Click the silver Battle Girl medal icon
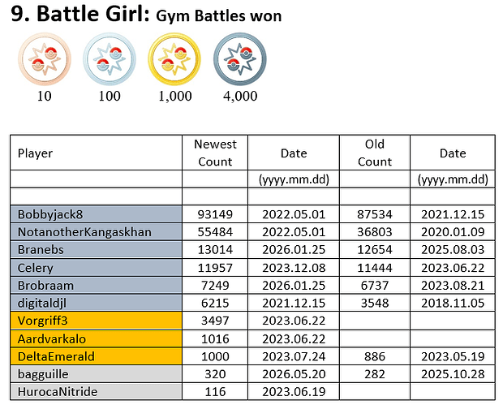 coord(110,59)
